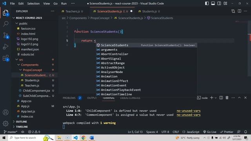Viewport: 251px width, 141px height.
Task: Open Explorer views and more actions ellipsis
Action: (52, 11)
